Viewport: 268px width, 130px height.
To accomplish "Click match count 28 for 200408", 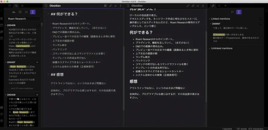I will pyautogui.click(x=37, y=95).
